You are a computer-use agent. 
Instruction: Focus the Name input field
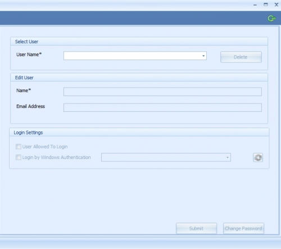[x=162, y=92]
